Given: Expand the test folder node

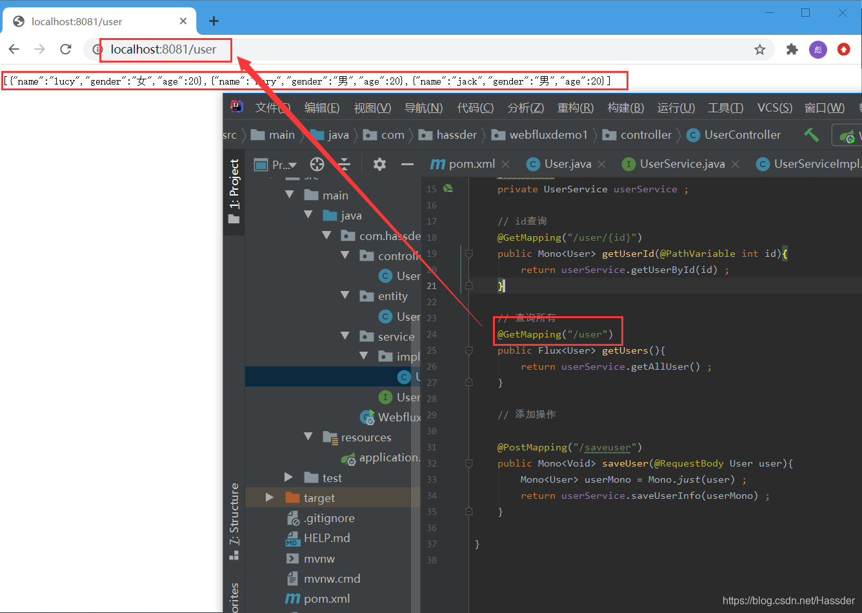Looking at the screenshot, I should 288,477.
